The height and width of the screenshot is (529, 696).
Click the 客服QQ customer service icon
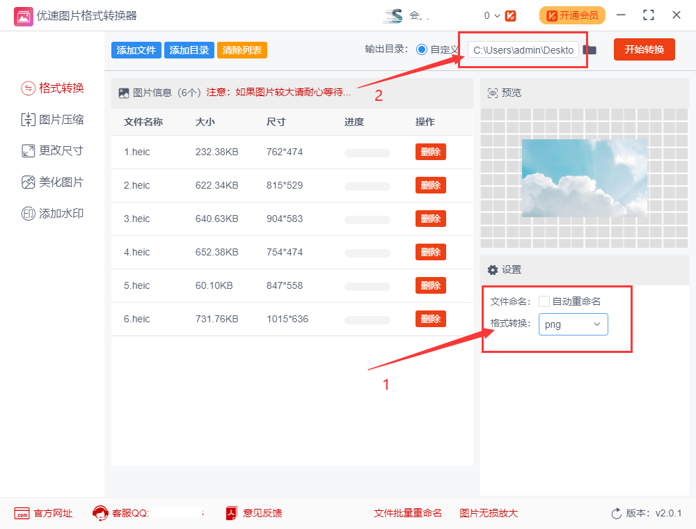(100, 513)
